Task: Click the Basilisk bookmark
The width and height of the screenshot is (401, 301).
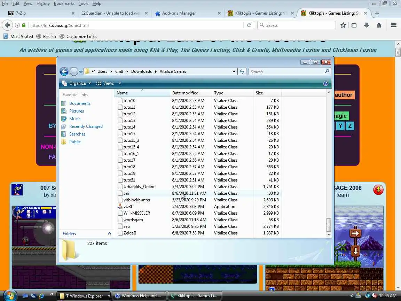Action: pyautogui.click(x=46, y=36)
